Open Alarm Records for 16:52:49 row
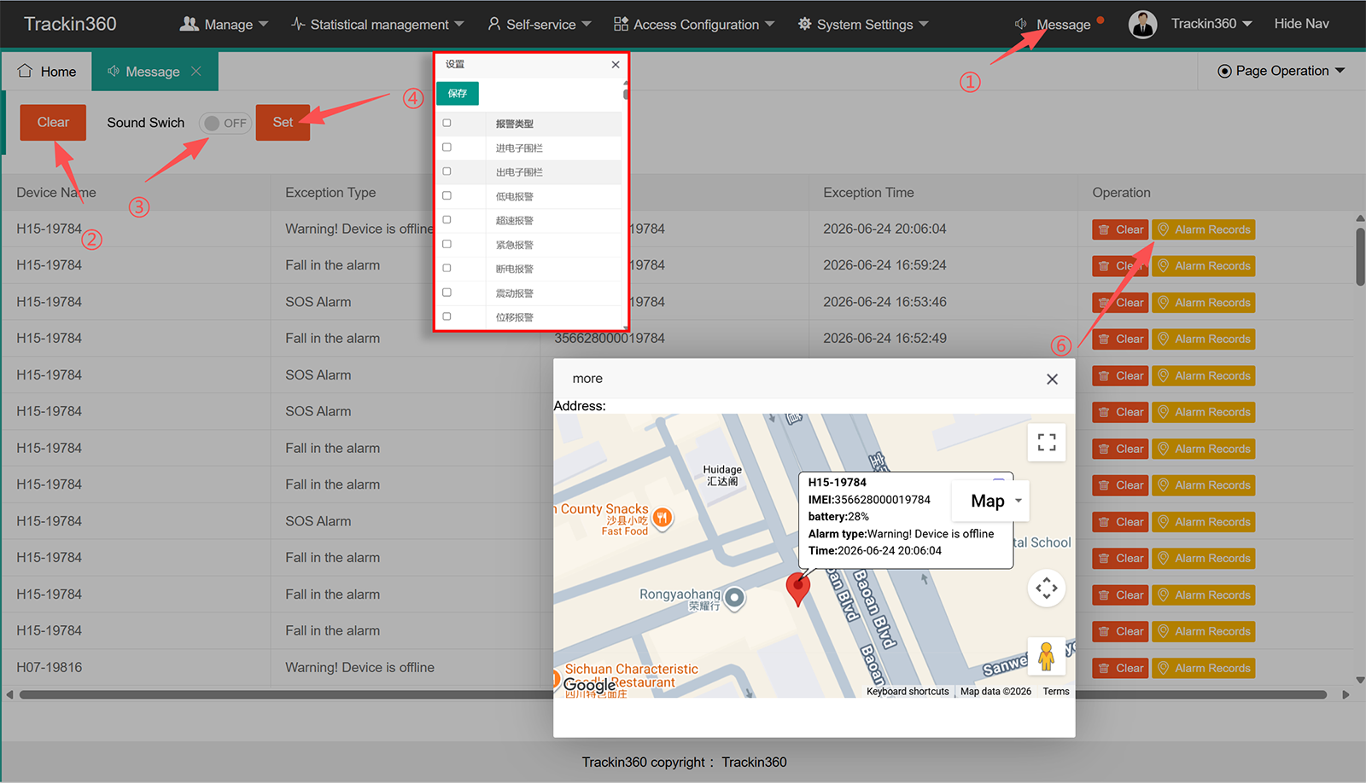 pyautogui.click(x=1204, y=339)
